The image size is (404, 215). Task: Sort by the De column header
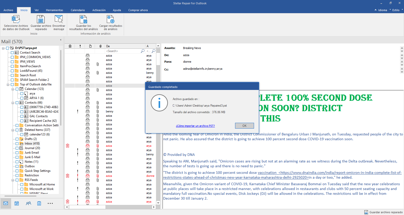(x=125, y=46)
